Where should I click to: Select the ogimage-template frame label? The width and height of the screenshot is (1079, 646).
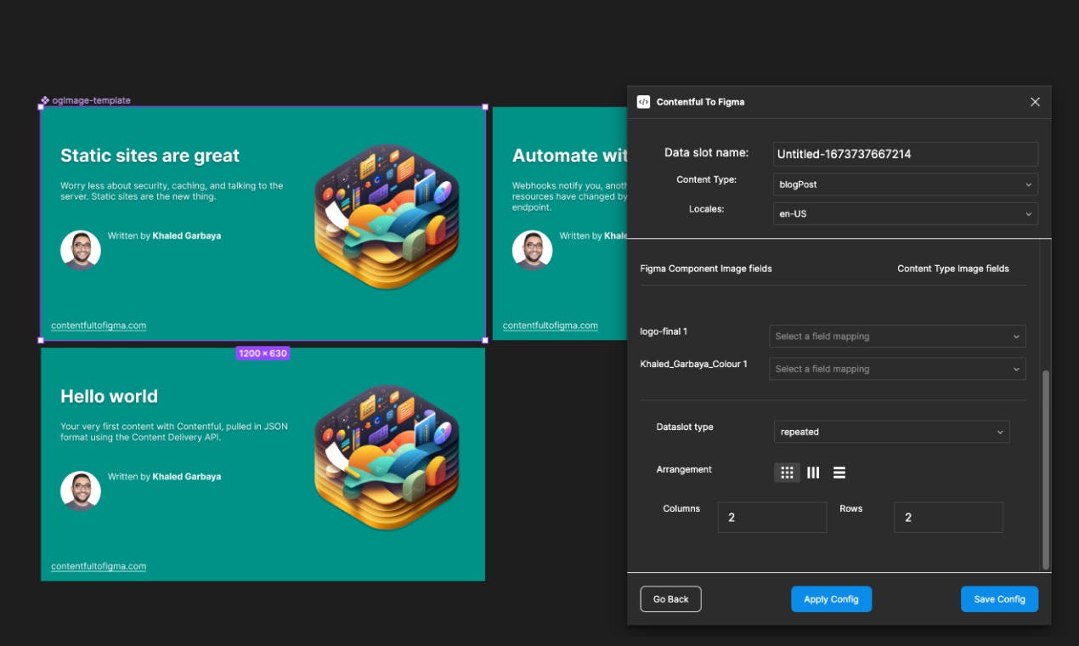coord(91,100)
